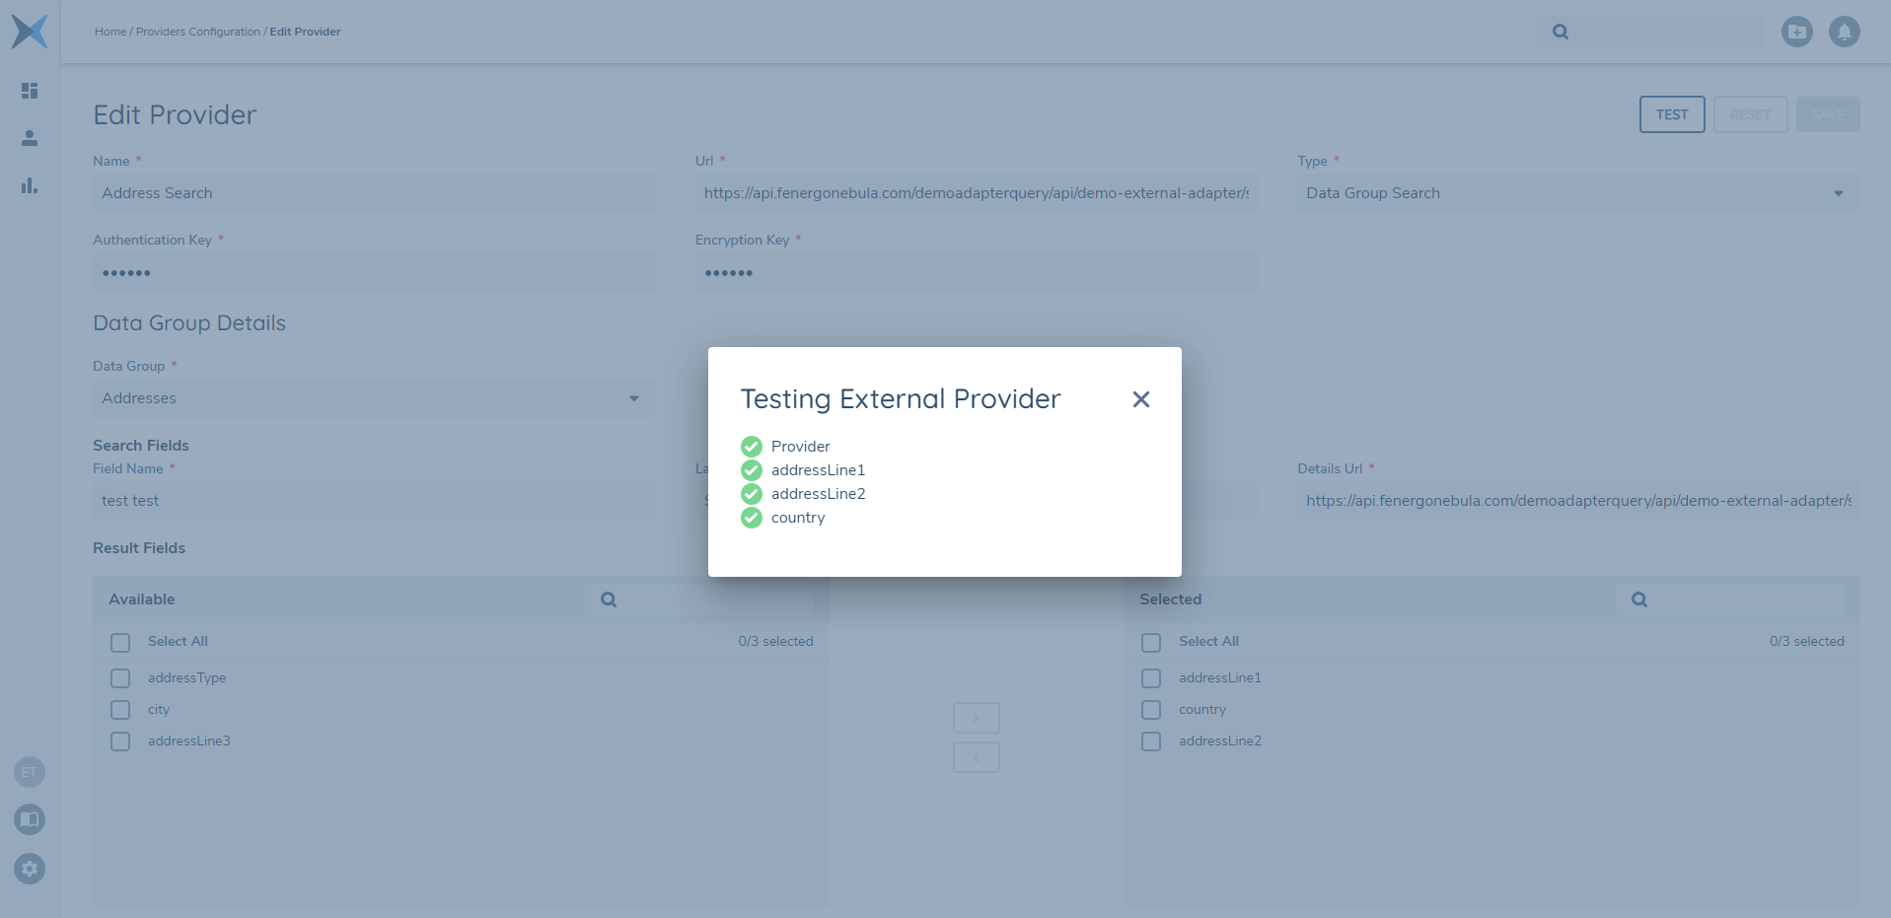This screenshot has width=1891, height=918.
Task: Click the settings gear in the sidebar
Action: pos(29,870)
